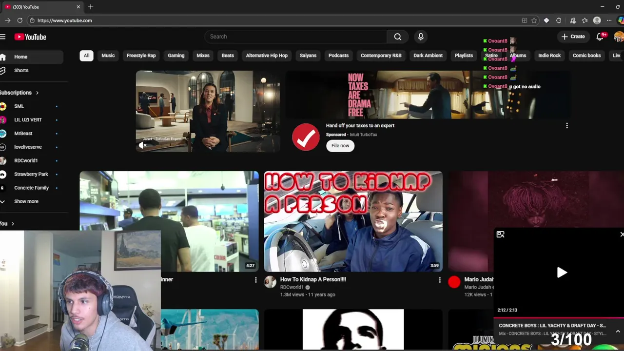The width and height of the screenshot is (624, 351).
Task: Open a new browser tab
Action: pyautogui.click(x=91, y=7)
